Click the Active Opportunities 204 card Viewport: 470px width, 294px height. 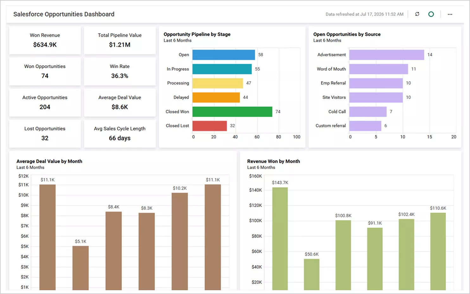(x=45, y=102)
